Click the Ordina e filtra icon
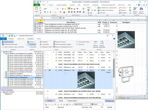 tap(135, 9)
